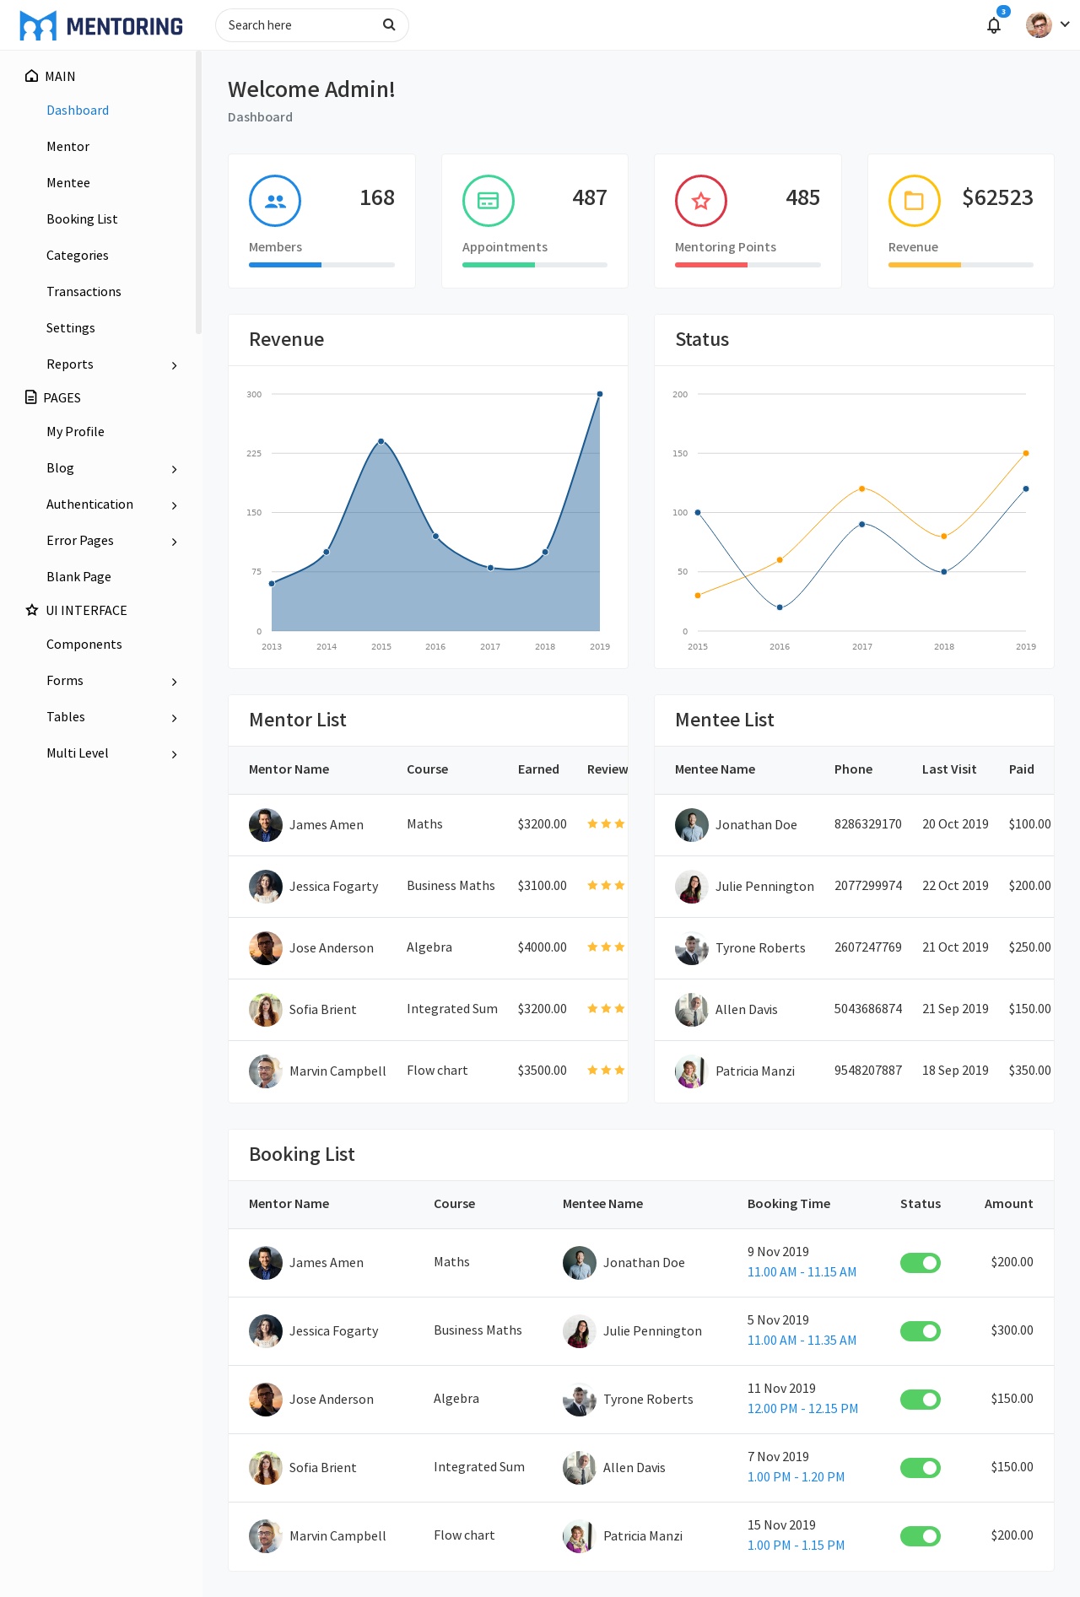This screenshot has height=1597, width=1080.
Task: Click James Amen avatar in Mentor List
Action: [266, 825]
